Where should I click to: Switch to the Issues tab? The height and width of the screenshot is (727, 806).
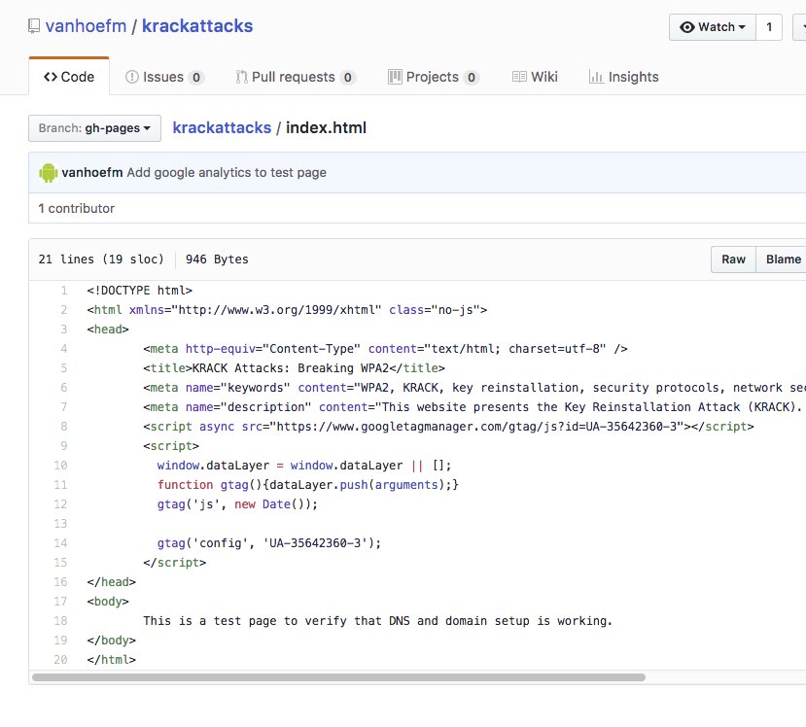coord(164,77)
